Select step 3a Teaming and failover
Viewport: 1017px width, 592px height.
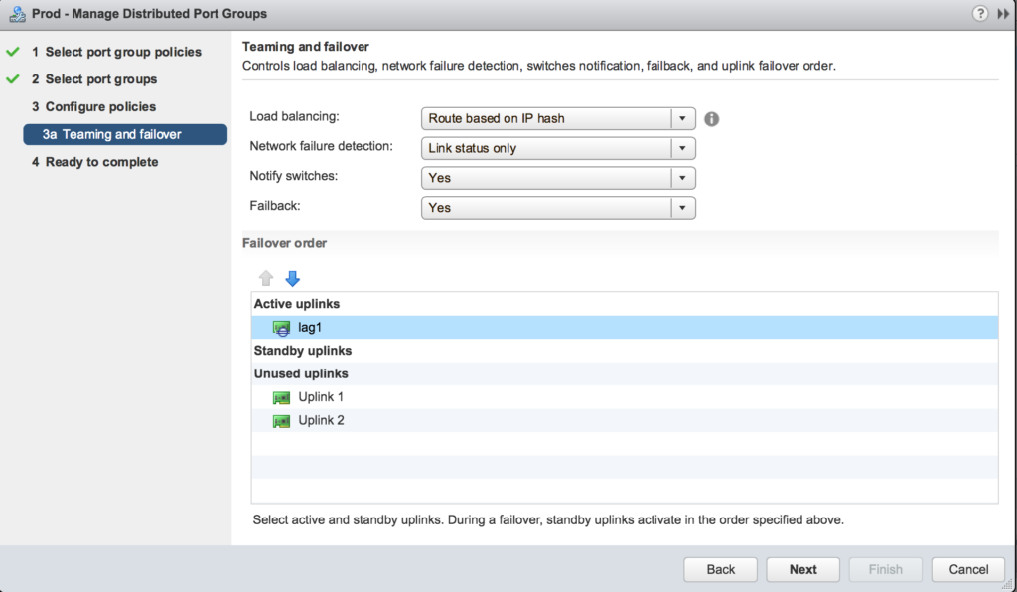click(125, 134)
